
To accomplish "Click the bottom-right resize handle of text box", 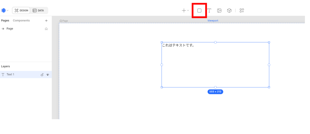I will 269,87.
